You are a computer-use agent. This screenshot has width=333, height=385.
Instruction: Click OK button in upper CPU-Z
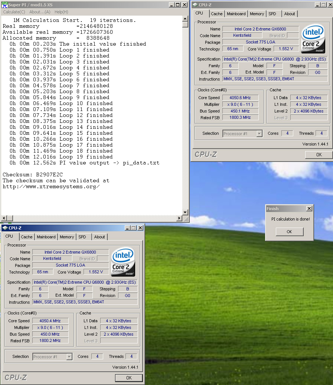tap(319, 155)
